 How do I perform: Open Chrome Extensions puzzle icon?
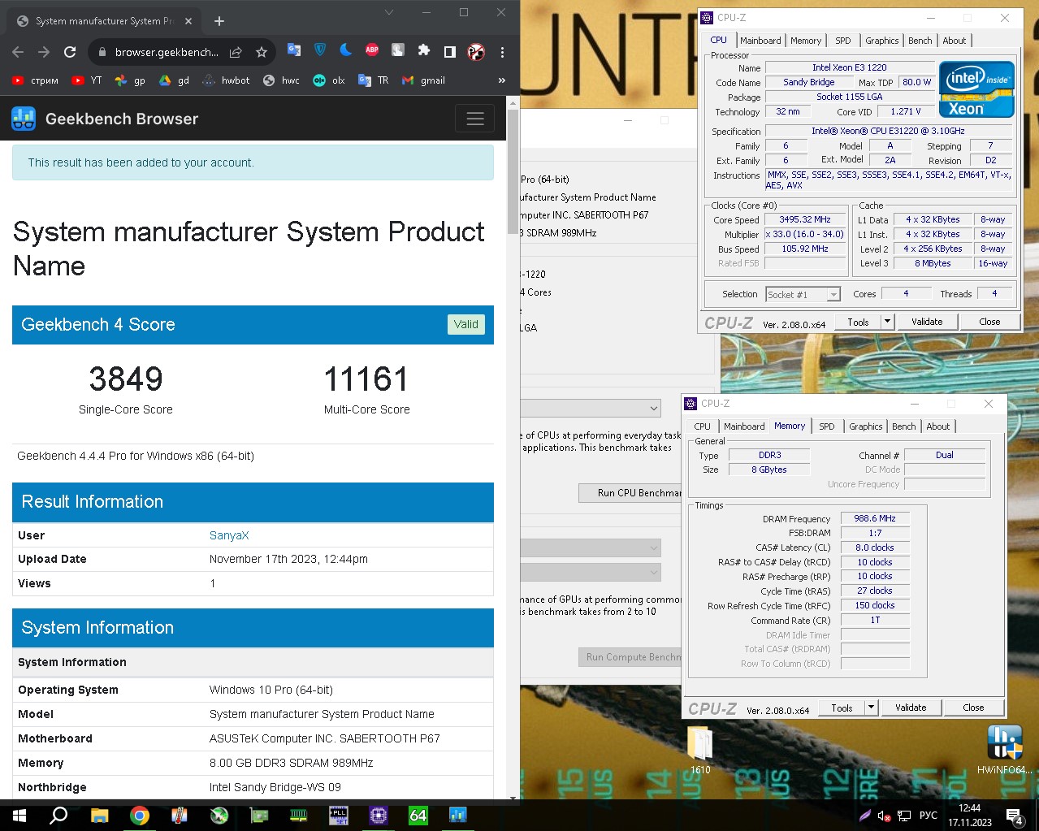click(x=423, y=51)
